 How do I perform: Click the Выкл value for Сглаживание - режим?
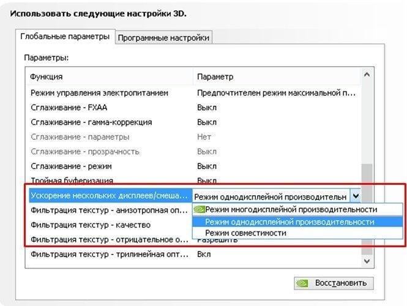207,166
